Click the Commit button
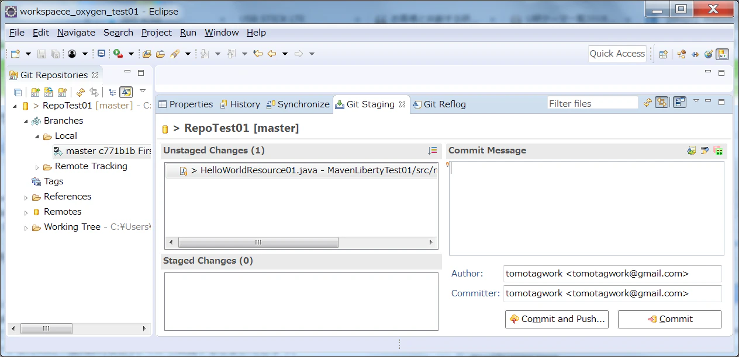This screenshot has height=357, width=739. (669, 319)
